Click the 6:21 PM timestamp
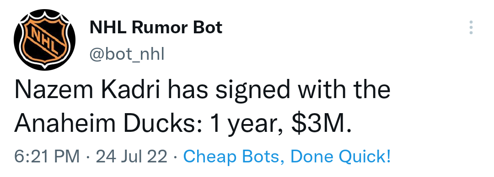494x177 pixels. 47,156
